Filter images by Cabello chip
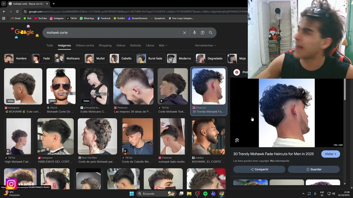This screenshot has height=198, width=353. (122, 59)
